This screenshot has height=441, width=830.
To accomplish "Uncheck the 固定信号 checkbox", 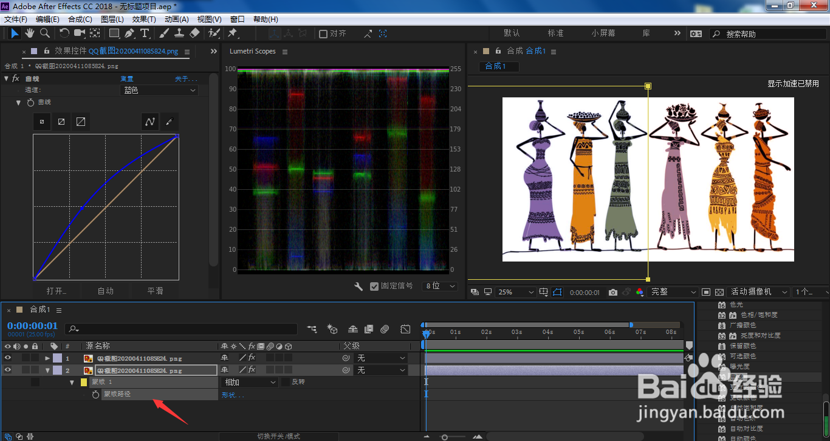I will click(x=374, y=286).
